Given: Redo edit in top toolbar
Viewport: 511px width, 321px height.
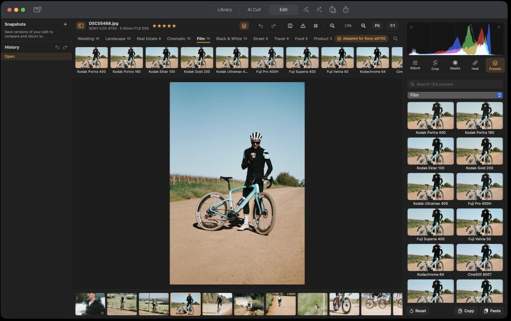Looking at the screenshot, I should tap(274, 26).
